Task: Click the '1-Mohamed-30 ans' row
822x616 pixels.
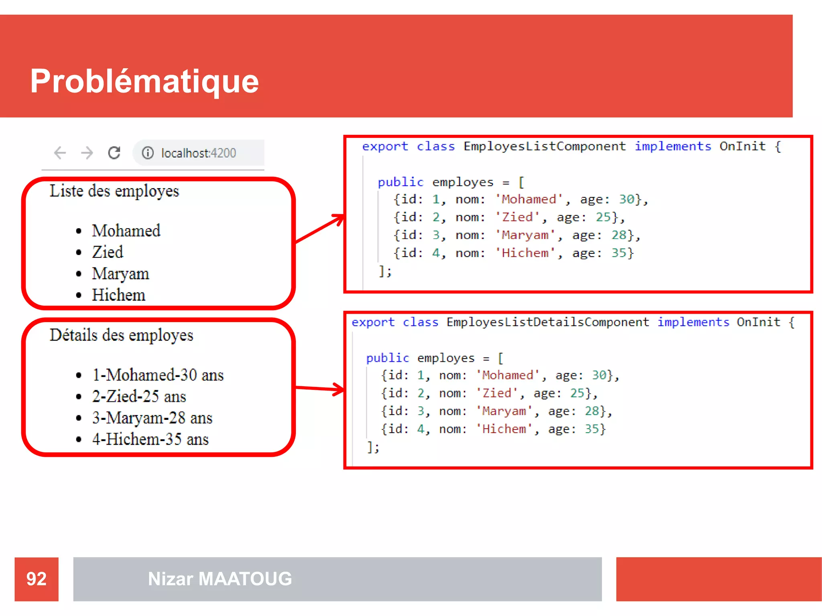Action: tap(158, 375)
